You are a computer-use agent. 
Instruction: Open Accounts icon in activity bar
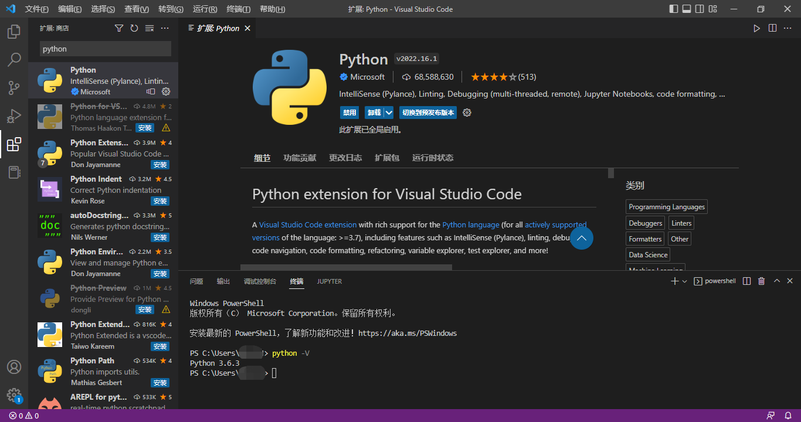pos(14,367)
